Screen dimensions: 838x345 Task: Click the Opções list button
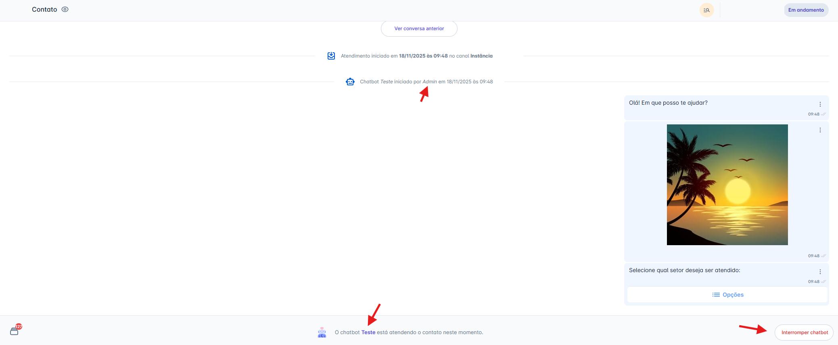[x=727, y=295]
